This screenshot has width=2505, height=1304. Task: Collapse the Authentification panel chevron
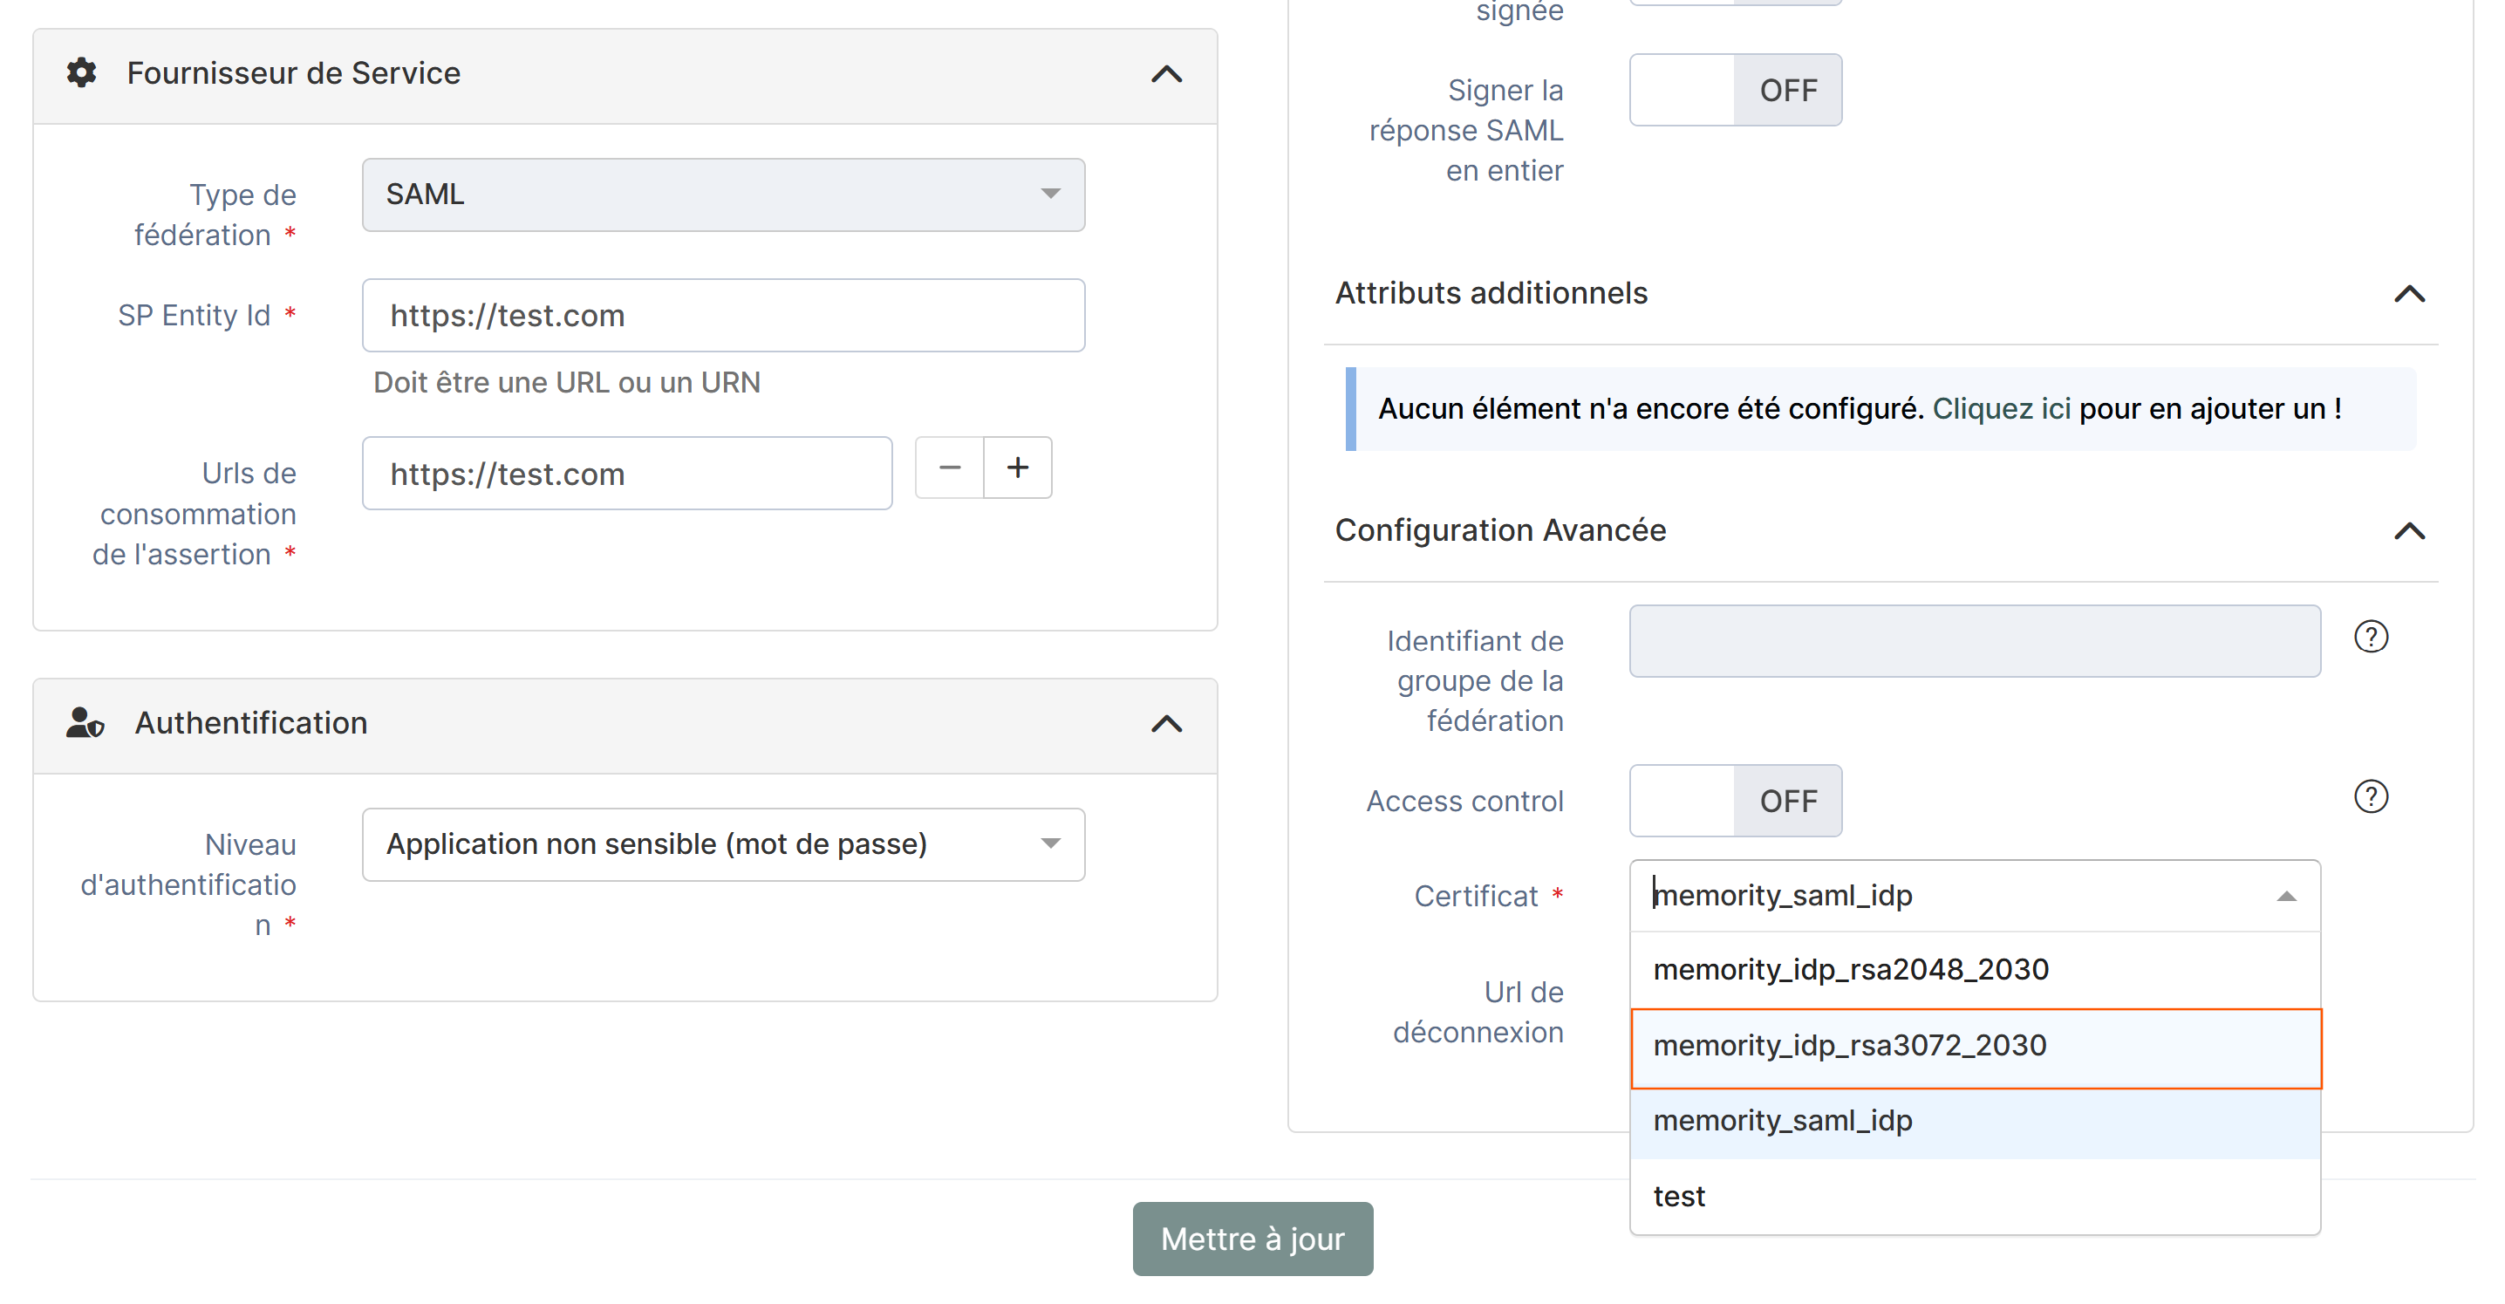(x=1166, y=723)
